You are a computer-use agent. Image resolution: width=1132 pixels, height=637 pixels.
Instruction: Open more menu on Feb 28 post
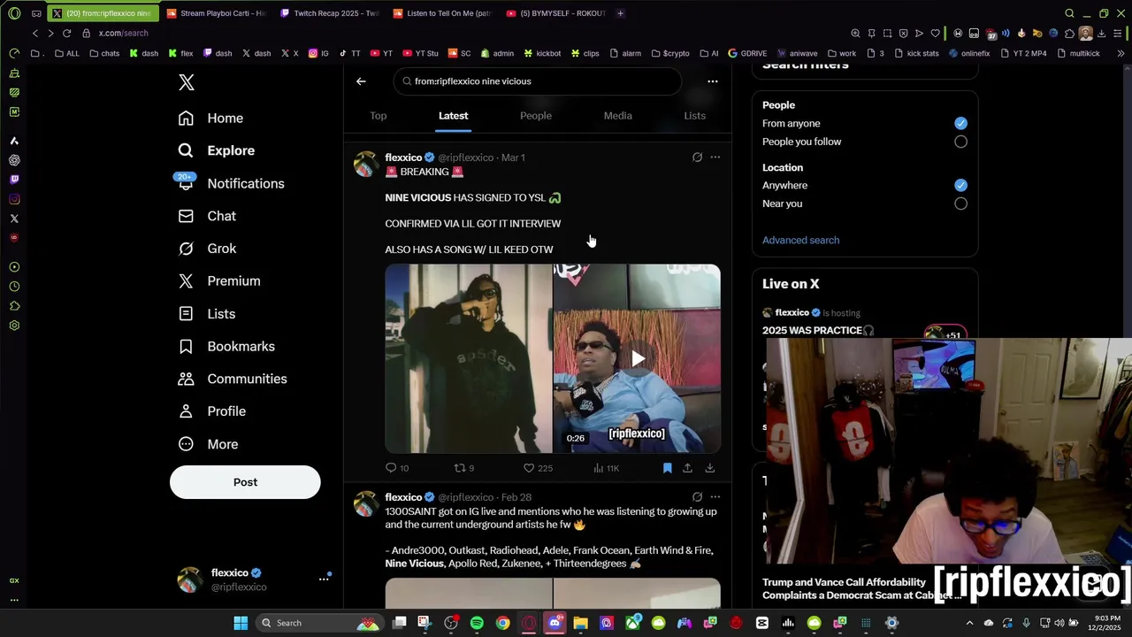click(x=715, y=497)
